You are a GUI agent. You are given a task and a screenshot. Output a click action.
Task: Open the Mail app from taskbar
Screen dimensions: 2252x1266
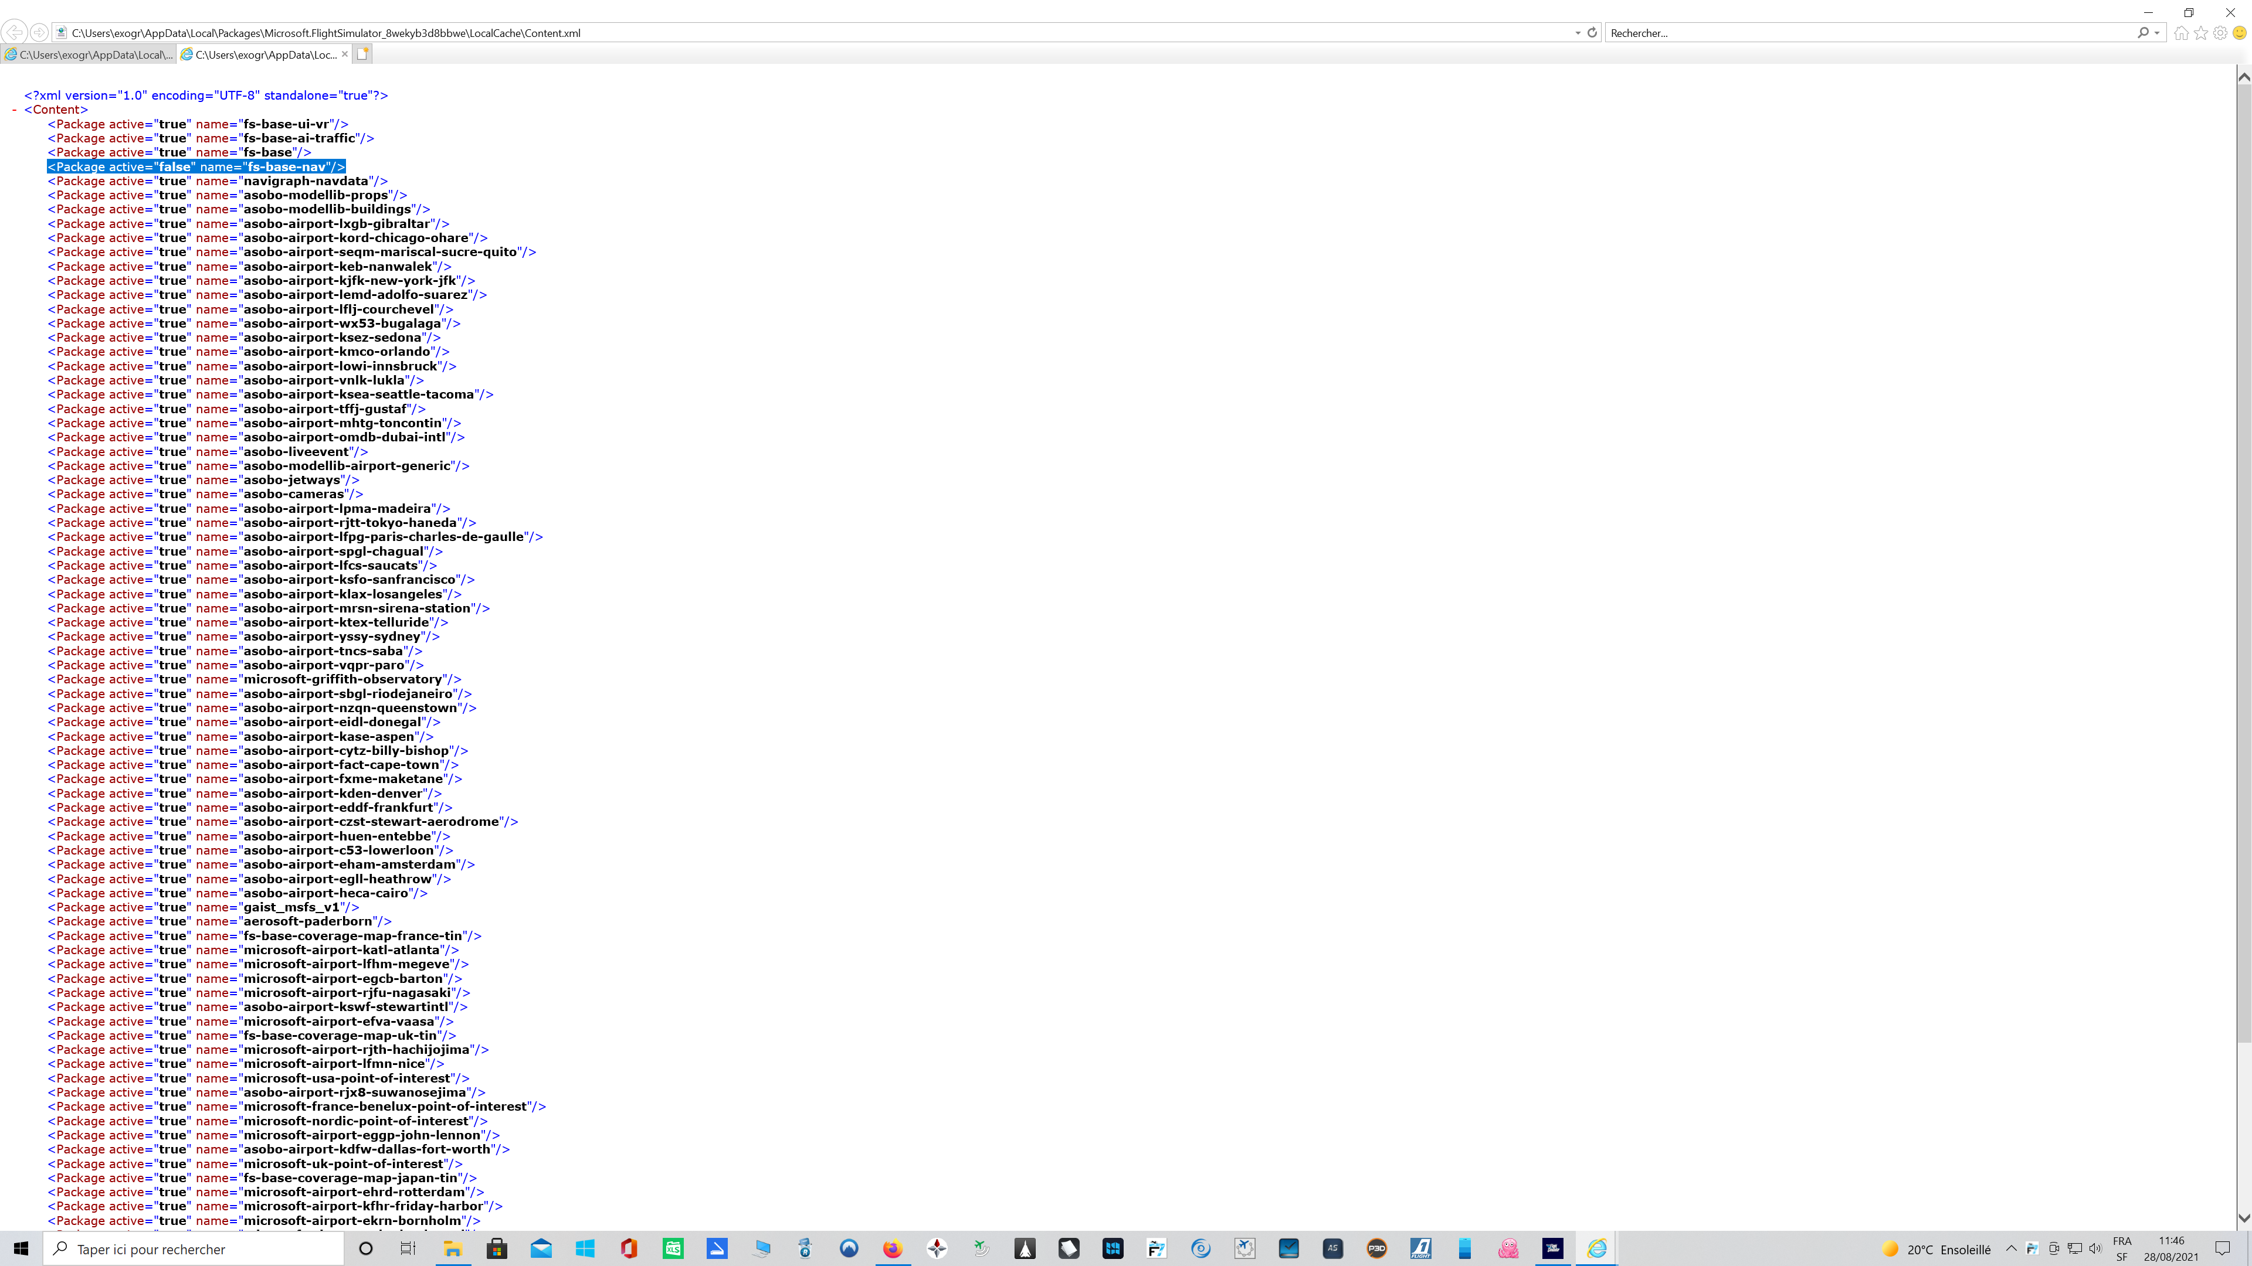[541, 1248]
